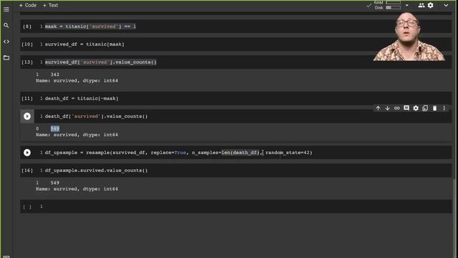
Task: Click the mask = titanic code cell
Action: tap(235, 27)
